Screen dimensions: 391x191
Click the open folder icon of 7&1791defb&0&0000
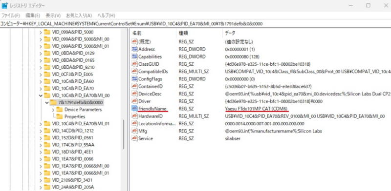tap(53, 102)
